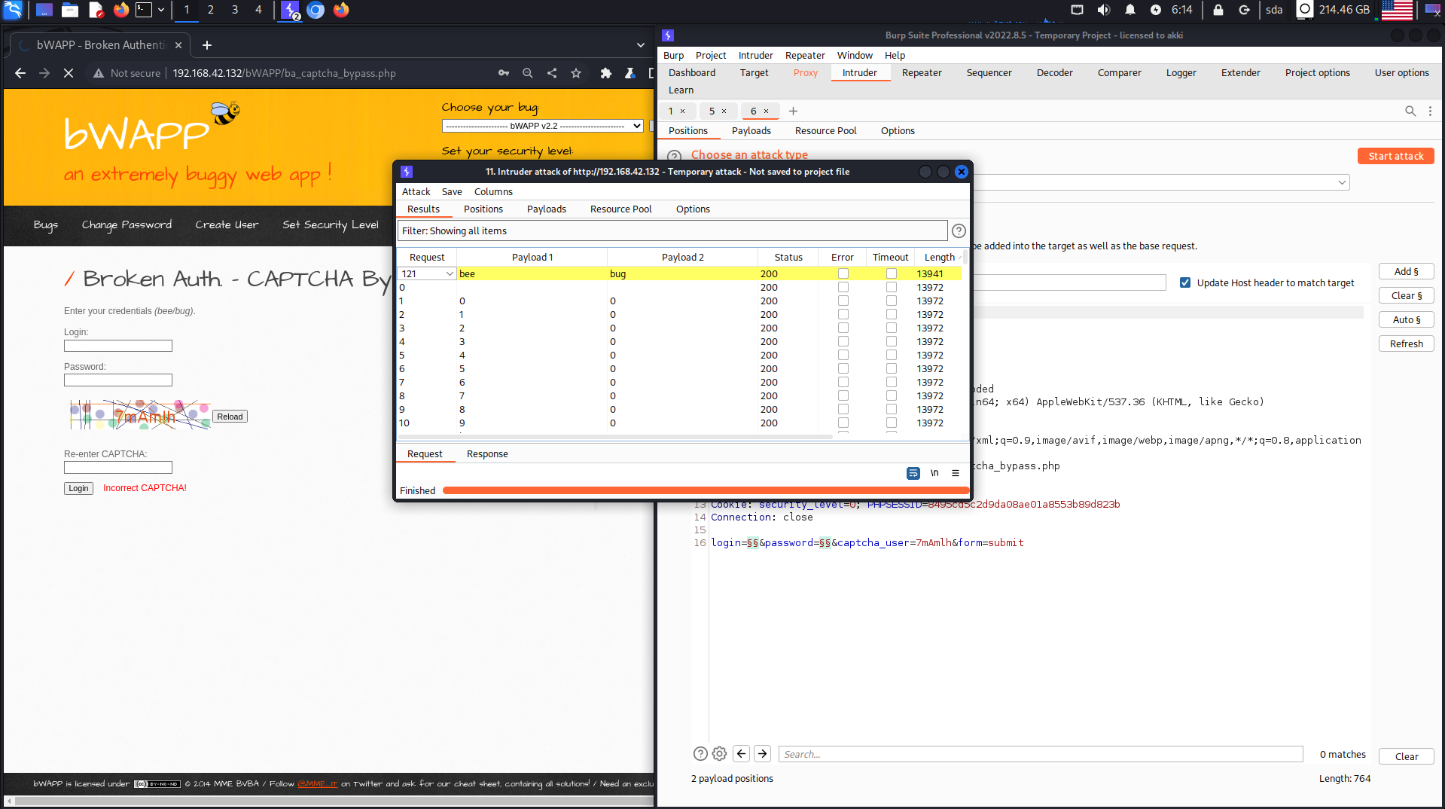Open the Columns menu

[493, 192]
